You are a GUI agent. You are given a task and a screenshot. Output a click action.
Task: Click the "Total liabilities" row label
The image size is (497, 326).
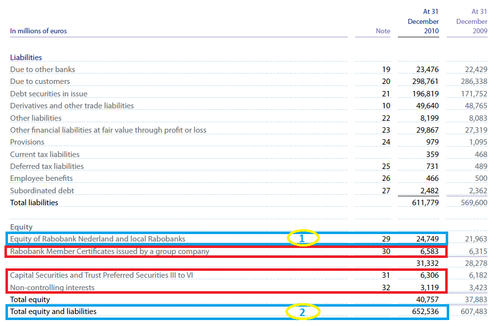click(34, 203)
